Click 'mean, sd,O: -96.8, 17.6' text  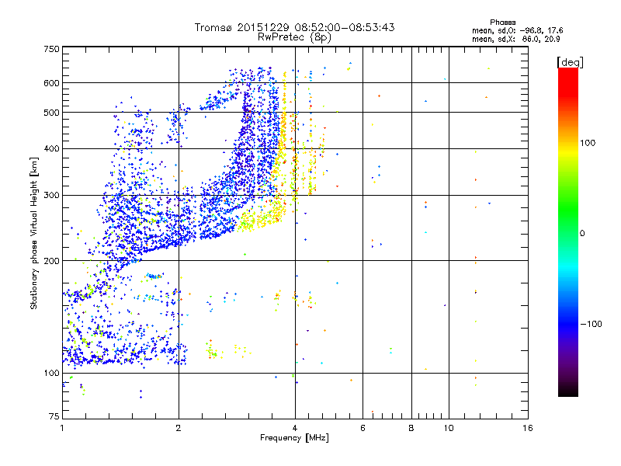(517, 30)
